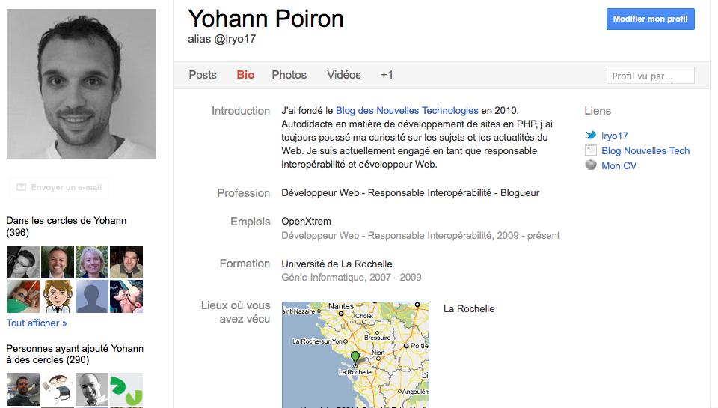Image resolution: width=718 pixels, height=408 pixels.
Task: Click the Envoyer un e-mail button
Action: tap(59, 187)
